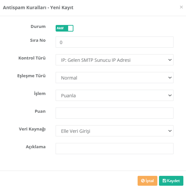Toggle the Durum Aktif switch
186x189 pixels.
tap(65, 28)
